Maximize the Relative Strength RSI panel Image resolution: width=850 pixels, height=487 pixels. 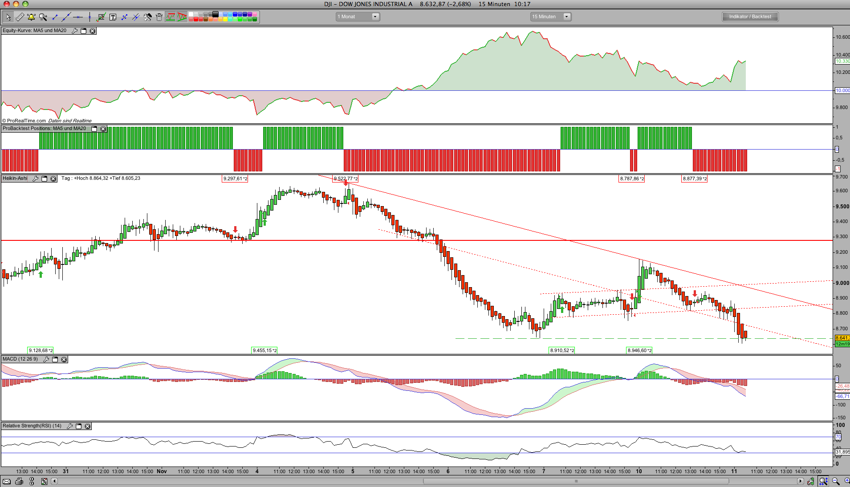click(78, 426)
